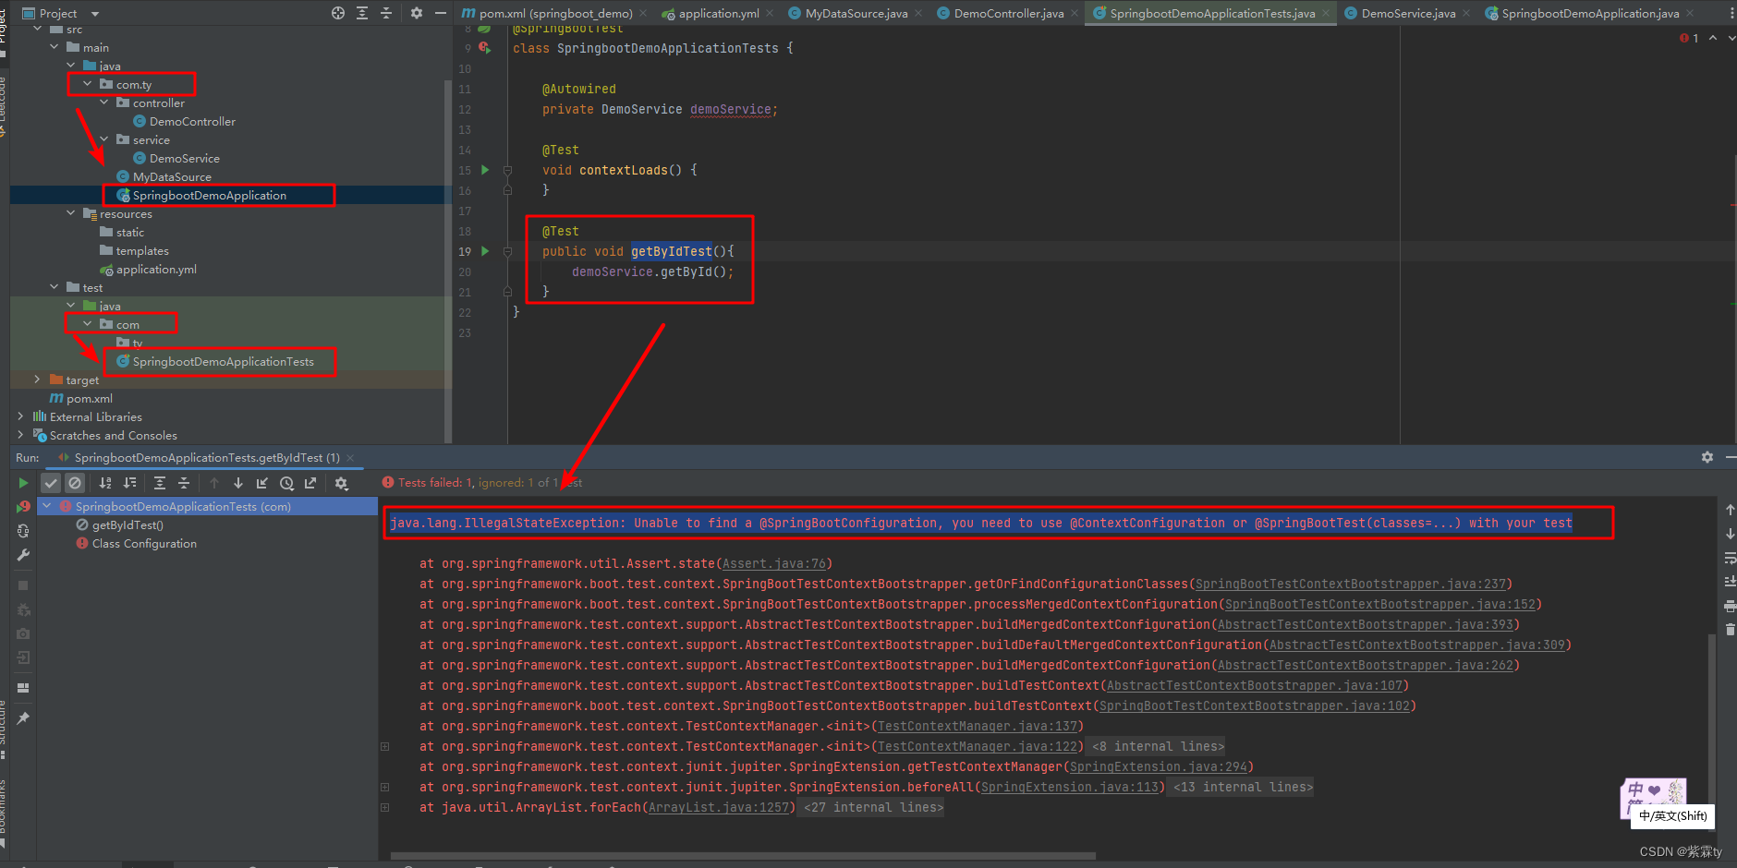
Task: Sort tests alphabetically
Action: click(x=105, y=483)
